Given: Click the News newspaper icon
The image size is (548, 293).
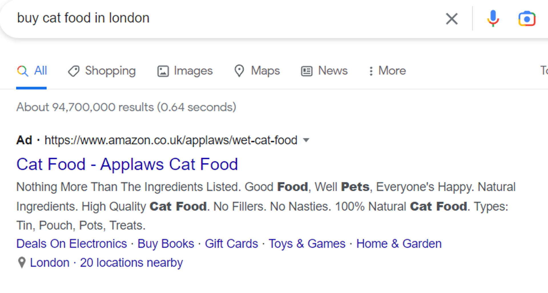Looking at the screenshot, I should pyautogui.click(x=307, y=71).
